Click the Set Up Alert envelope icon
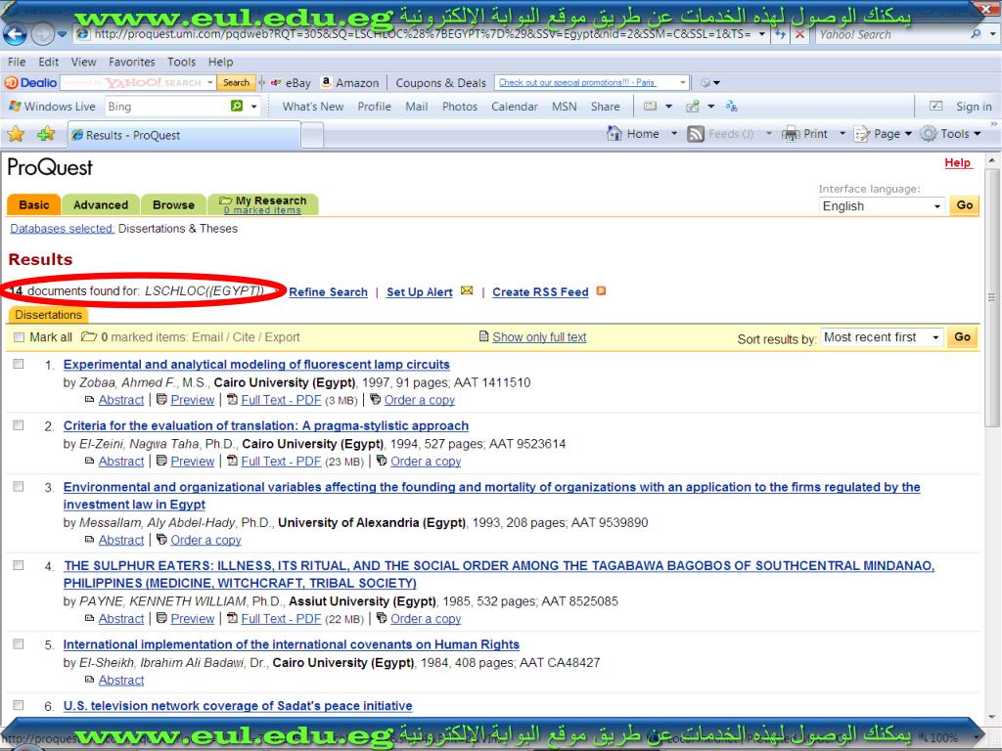Image resolution: width=1002 pixels, height=751 pixels. 467,291
